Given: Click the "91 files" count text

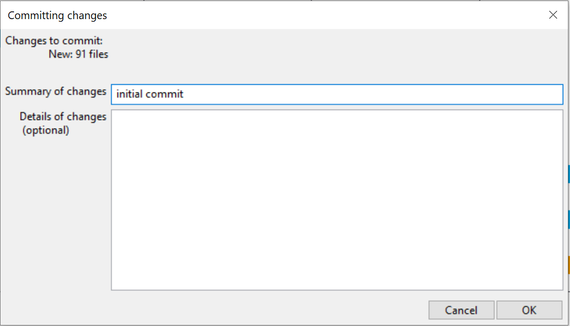Looking at the screenshot, I should click(92, 54).
